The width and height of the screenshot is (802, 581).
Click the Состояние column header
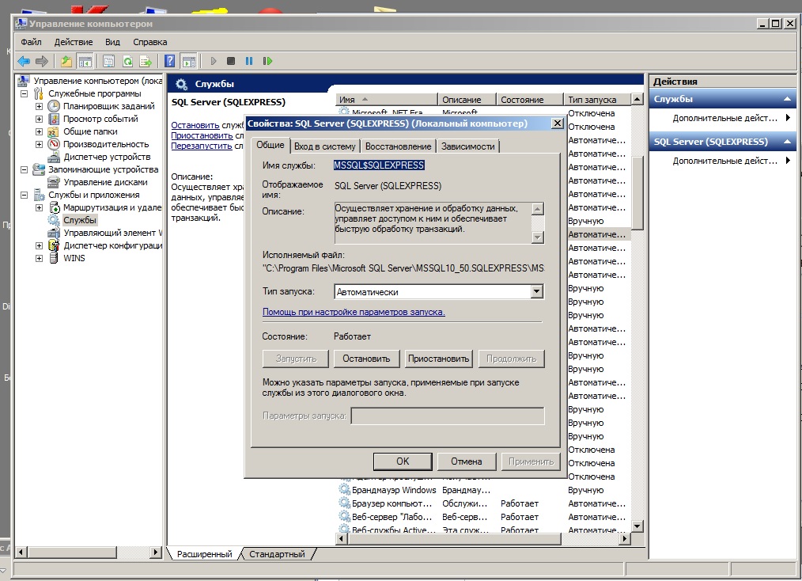tap(529, 100)
